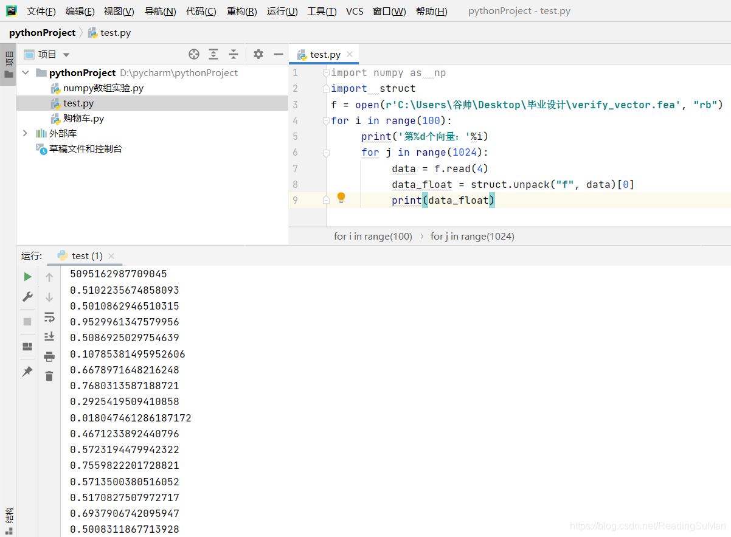Click 'for j in range(1024)' breadcrumb
This screenshot has width=731, height=537.
pos(473,236)
